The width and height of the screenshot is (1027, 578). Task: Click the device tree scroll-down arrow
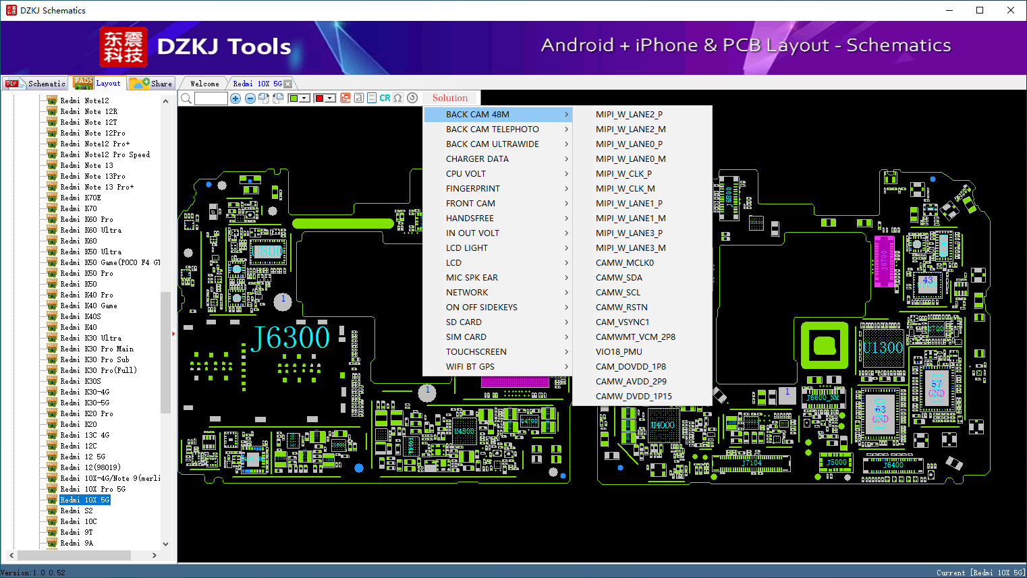click(165, 544)
